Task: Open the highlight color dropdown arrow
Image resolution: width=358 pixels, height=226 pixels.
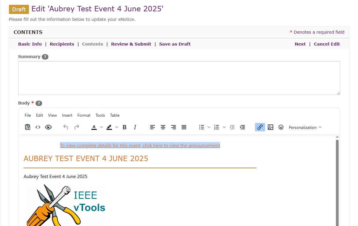Action: [117, 127]
